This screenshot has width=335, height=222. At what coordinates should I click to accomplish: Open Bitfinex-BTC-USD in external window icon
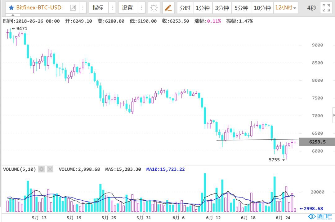[x=73, y=8]
